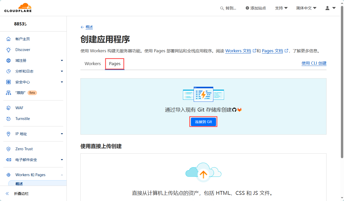Viewport: 344px width, 201px height.
Task: Click the pie chart icon for 分析和日志
Action: (8, 71)
